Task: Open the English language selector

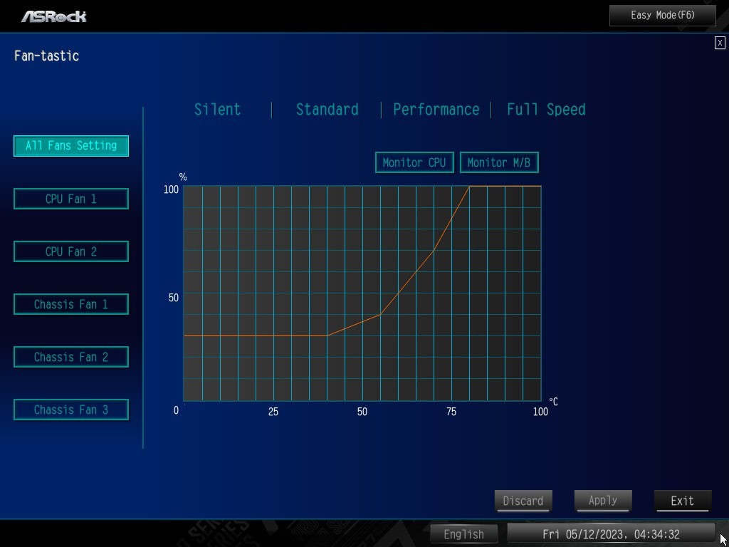Action: (x=463, y=534)
